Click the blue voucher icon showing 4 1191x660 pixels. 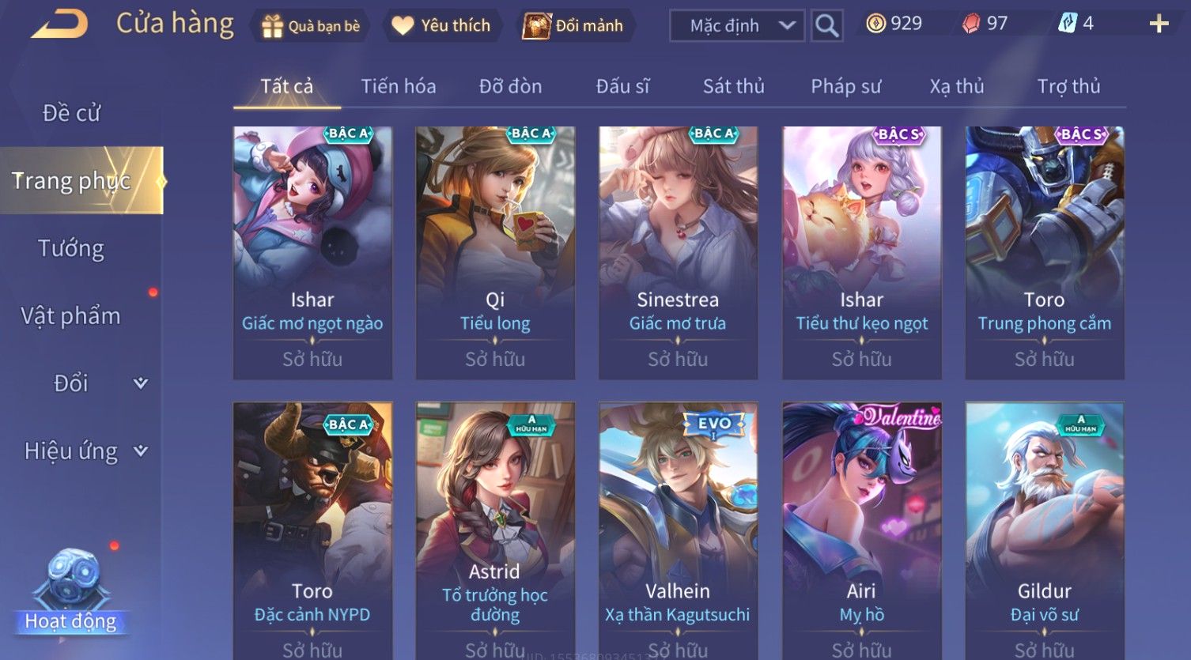pos(1068,24)
